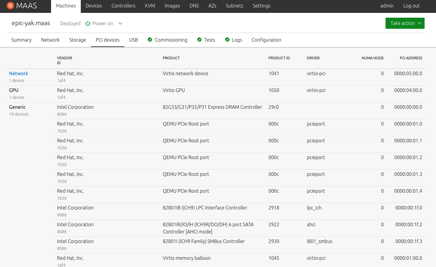
Task: Switch to the Summary tab
Action: click(21, 40)
